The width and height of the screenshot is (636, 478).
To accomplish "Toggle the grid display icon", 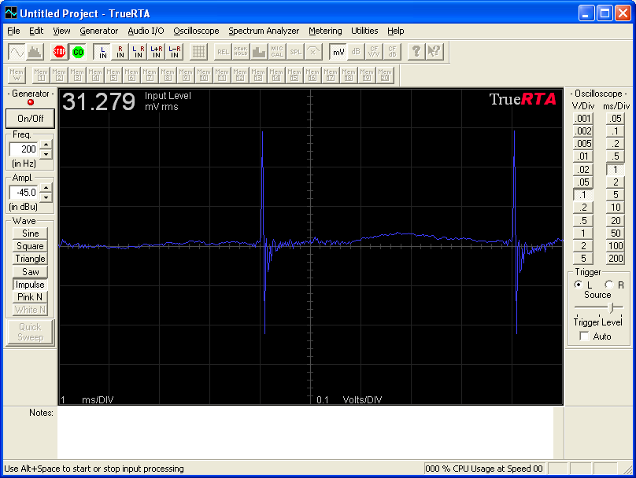I will coord(198,52).
